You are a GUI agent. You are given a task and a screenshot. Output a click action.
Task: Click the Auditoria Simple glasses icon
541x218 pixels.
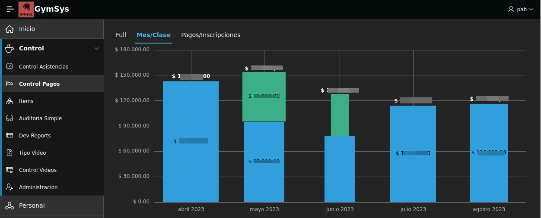[10, 118]
